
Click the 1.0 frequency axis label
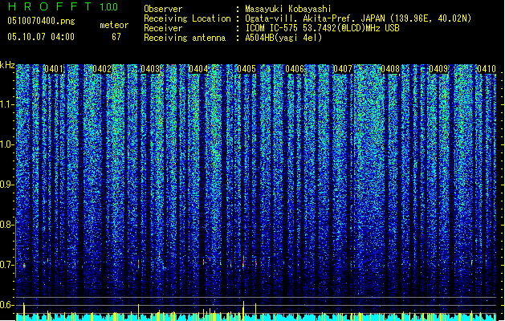(7, 144)
